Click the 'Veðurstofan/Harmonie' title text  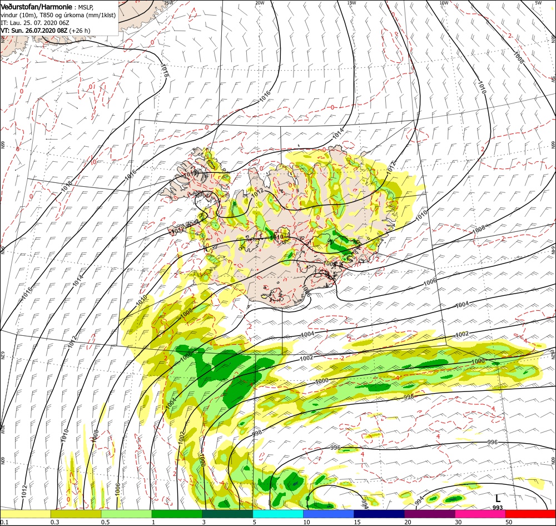coord(37,7)
